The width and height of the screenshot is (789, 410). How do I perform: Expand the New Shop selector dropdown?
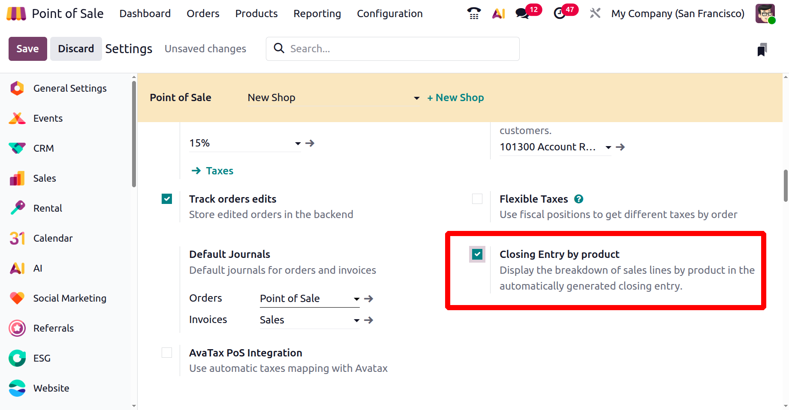tap(416, 98)
